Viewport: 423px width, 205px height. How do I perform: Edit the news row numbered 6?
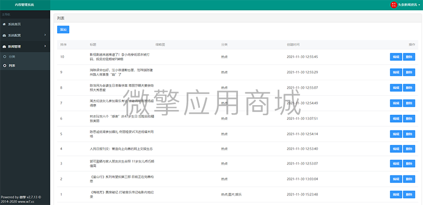pos(396,119)
